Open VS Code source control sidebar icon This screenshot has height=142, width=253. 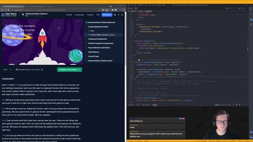point(251,19)
